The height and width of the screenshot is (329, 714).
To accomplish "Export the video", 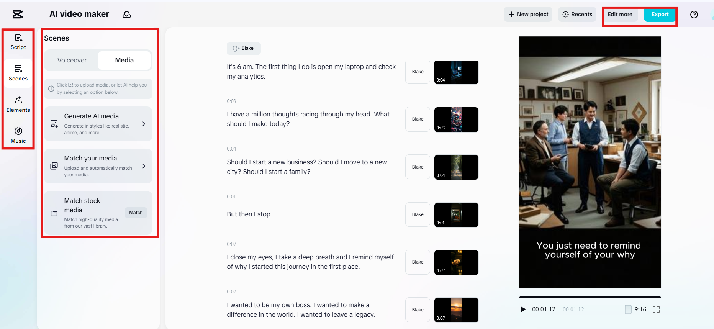I will (660, 15).
